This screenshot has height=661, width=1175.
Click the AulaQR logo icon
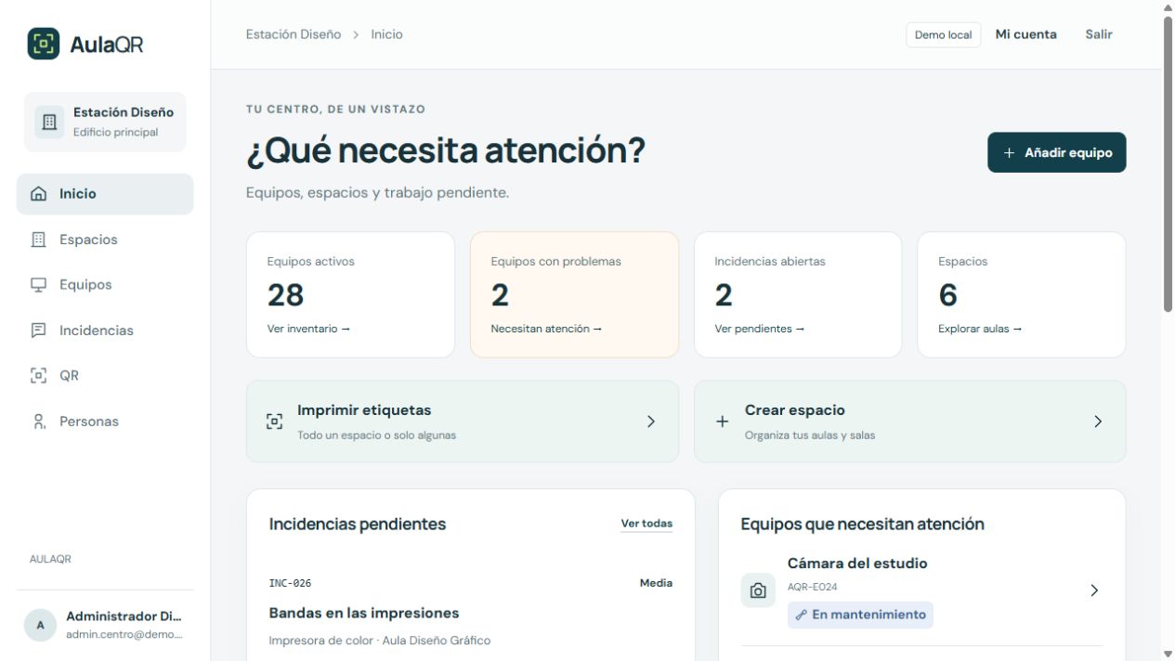44,44
